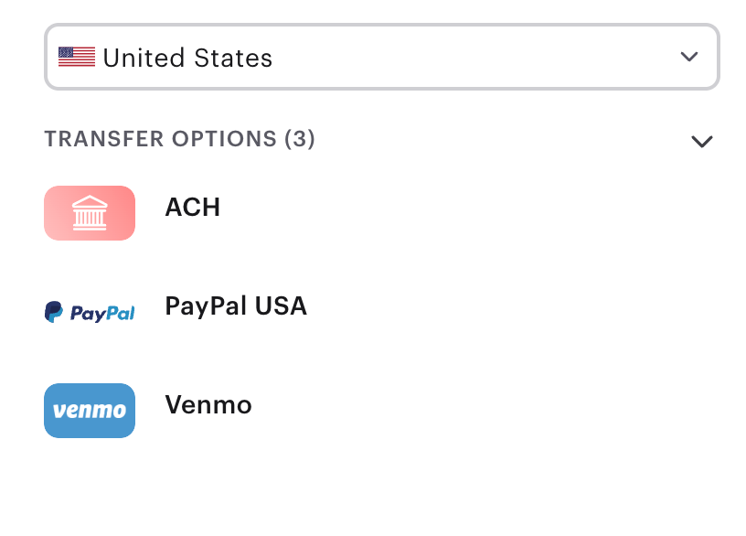
Task: Click the double-P PayPal symbol
Action: pos(53,313)
